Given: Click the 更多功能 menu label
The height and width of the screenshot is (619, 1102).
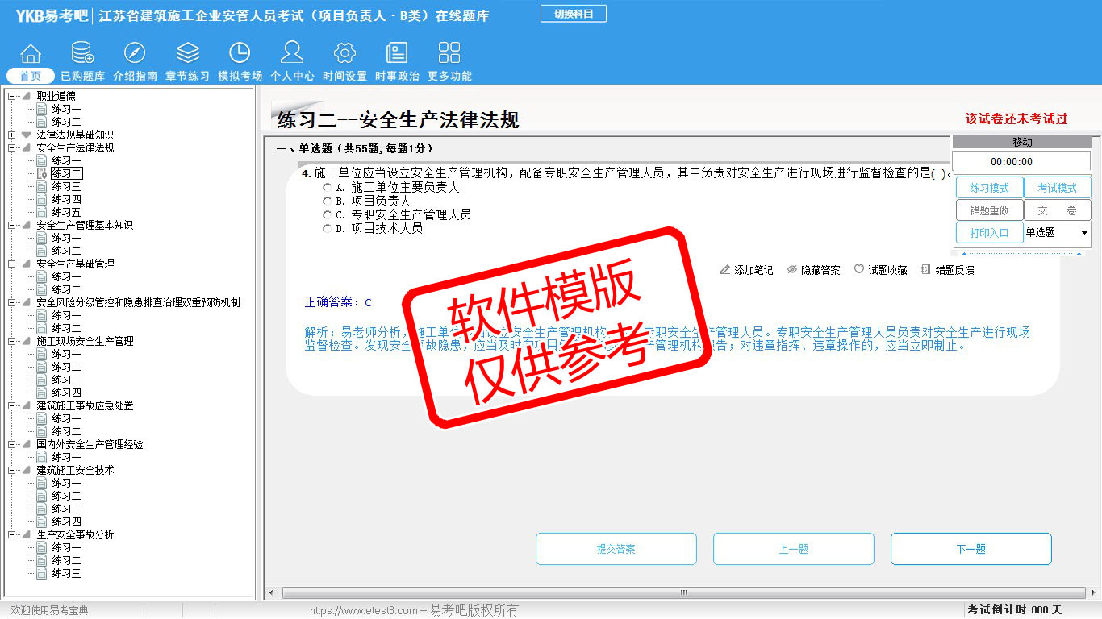Looking at the screenshot, I should [x=449, y=76].
